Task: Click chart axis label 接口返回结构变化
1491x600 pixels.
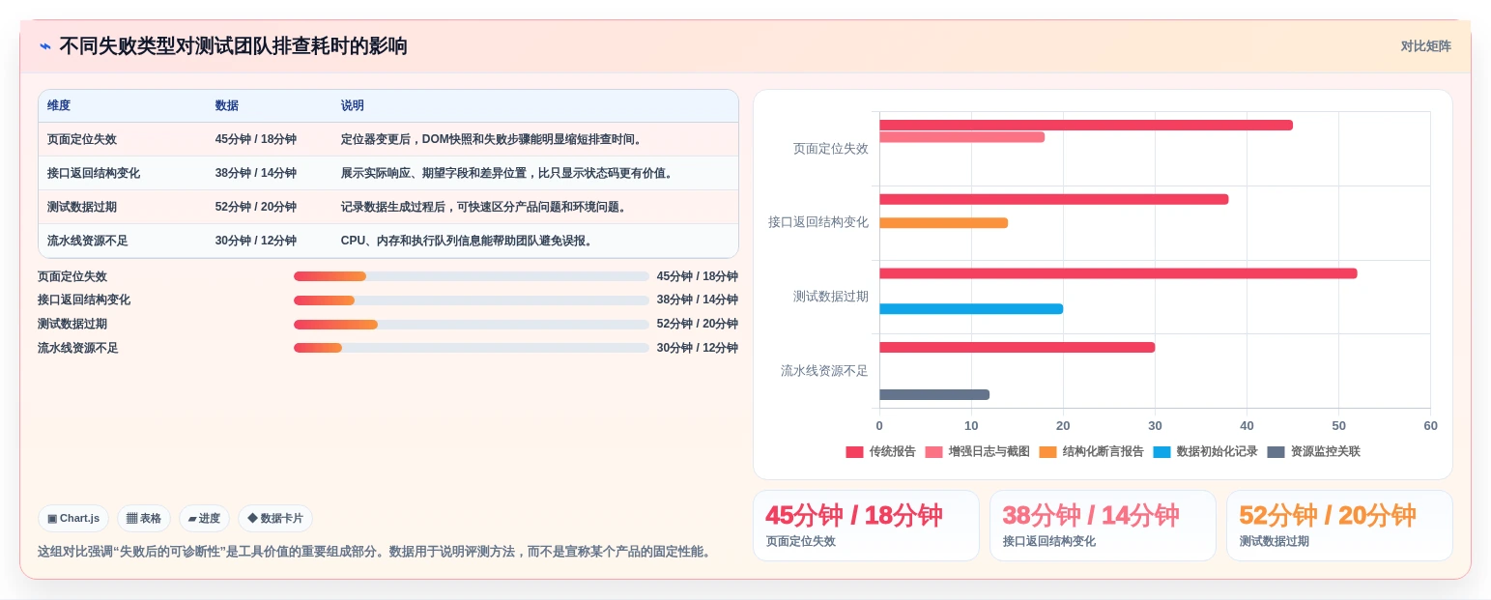Action: 818,222
